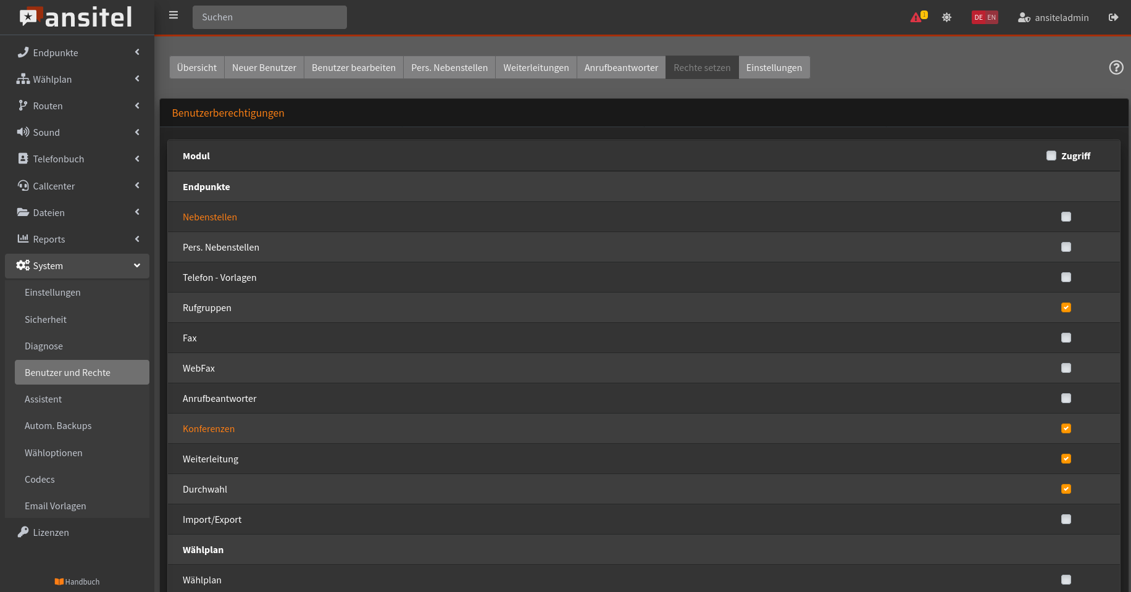Image resolution: width=1131 pixels, height=592 pixels.
Task: Click the ansiteladmin user icon
Action: tap(1024, 17)
